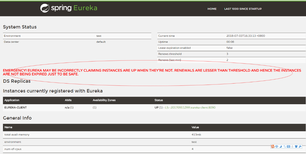
Task: Select the Renews (last min) value 2
Action: coord(227,60)
